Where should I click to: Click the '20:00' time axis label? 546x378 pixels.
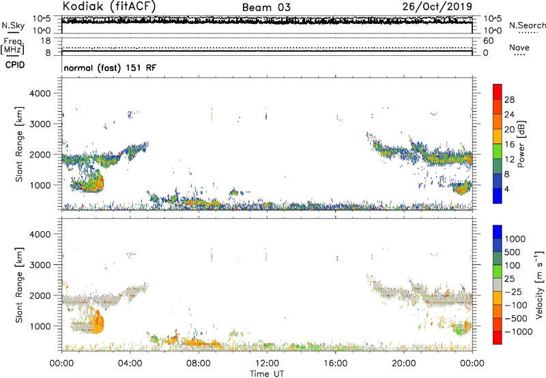[404, 364]
